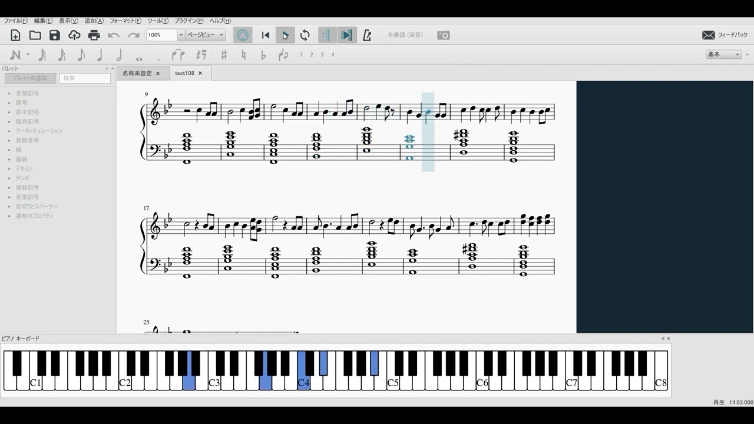Toggle MIDI input in the toolbar
754x424 pixels.
click(x=242, y=35)
